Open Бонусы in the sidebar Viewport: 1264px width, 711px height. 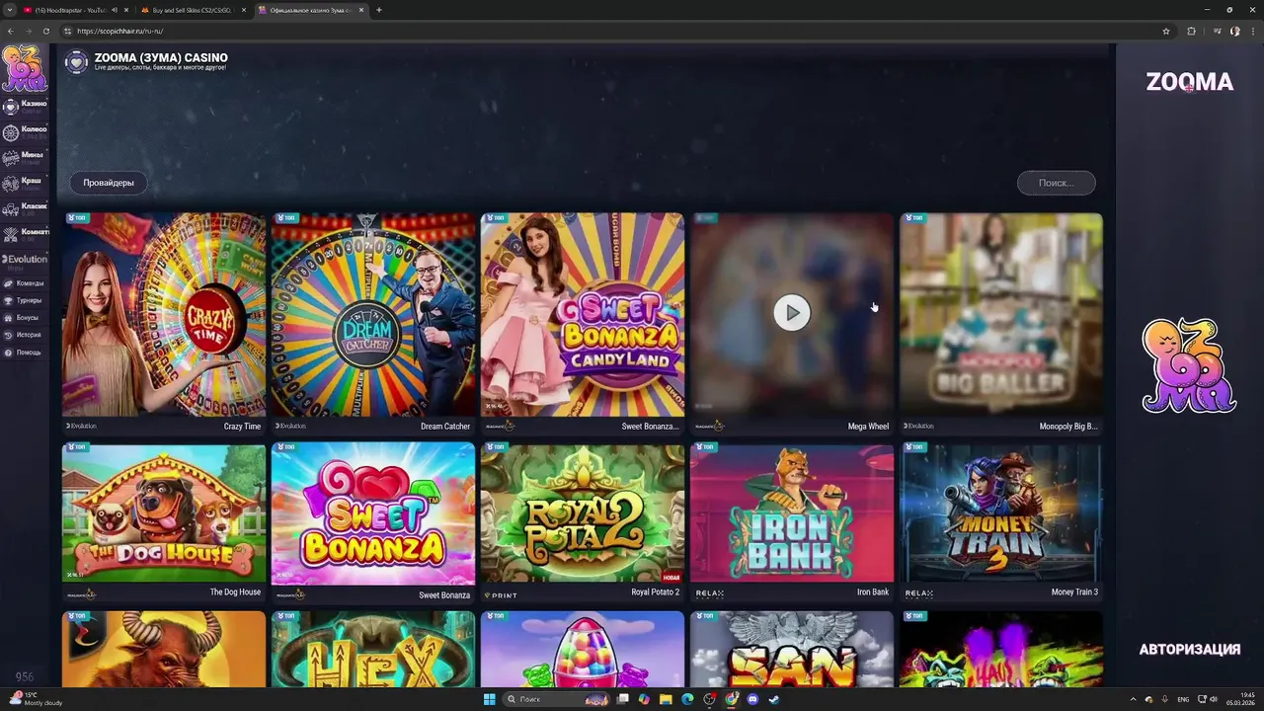pos(25,318)
